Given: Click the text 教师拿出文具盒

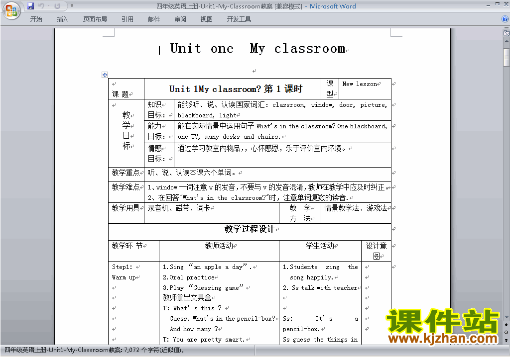Looking at the screenshot, I should (x=187, y=297).
